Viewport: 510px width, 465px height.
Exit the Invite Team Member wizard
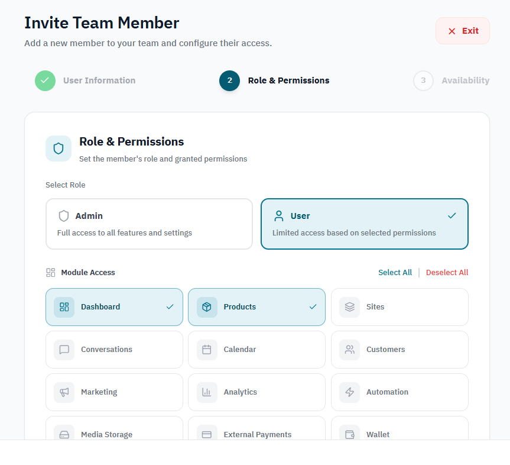[x=463, y=31]
